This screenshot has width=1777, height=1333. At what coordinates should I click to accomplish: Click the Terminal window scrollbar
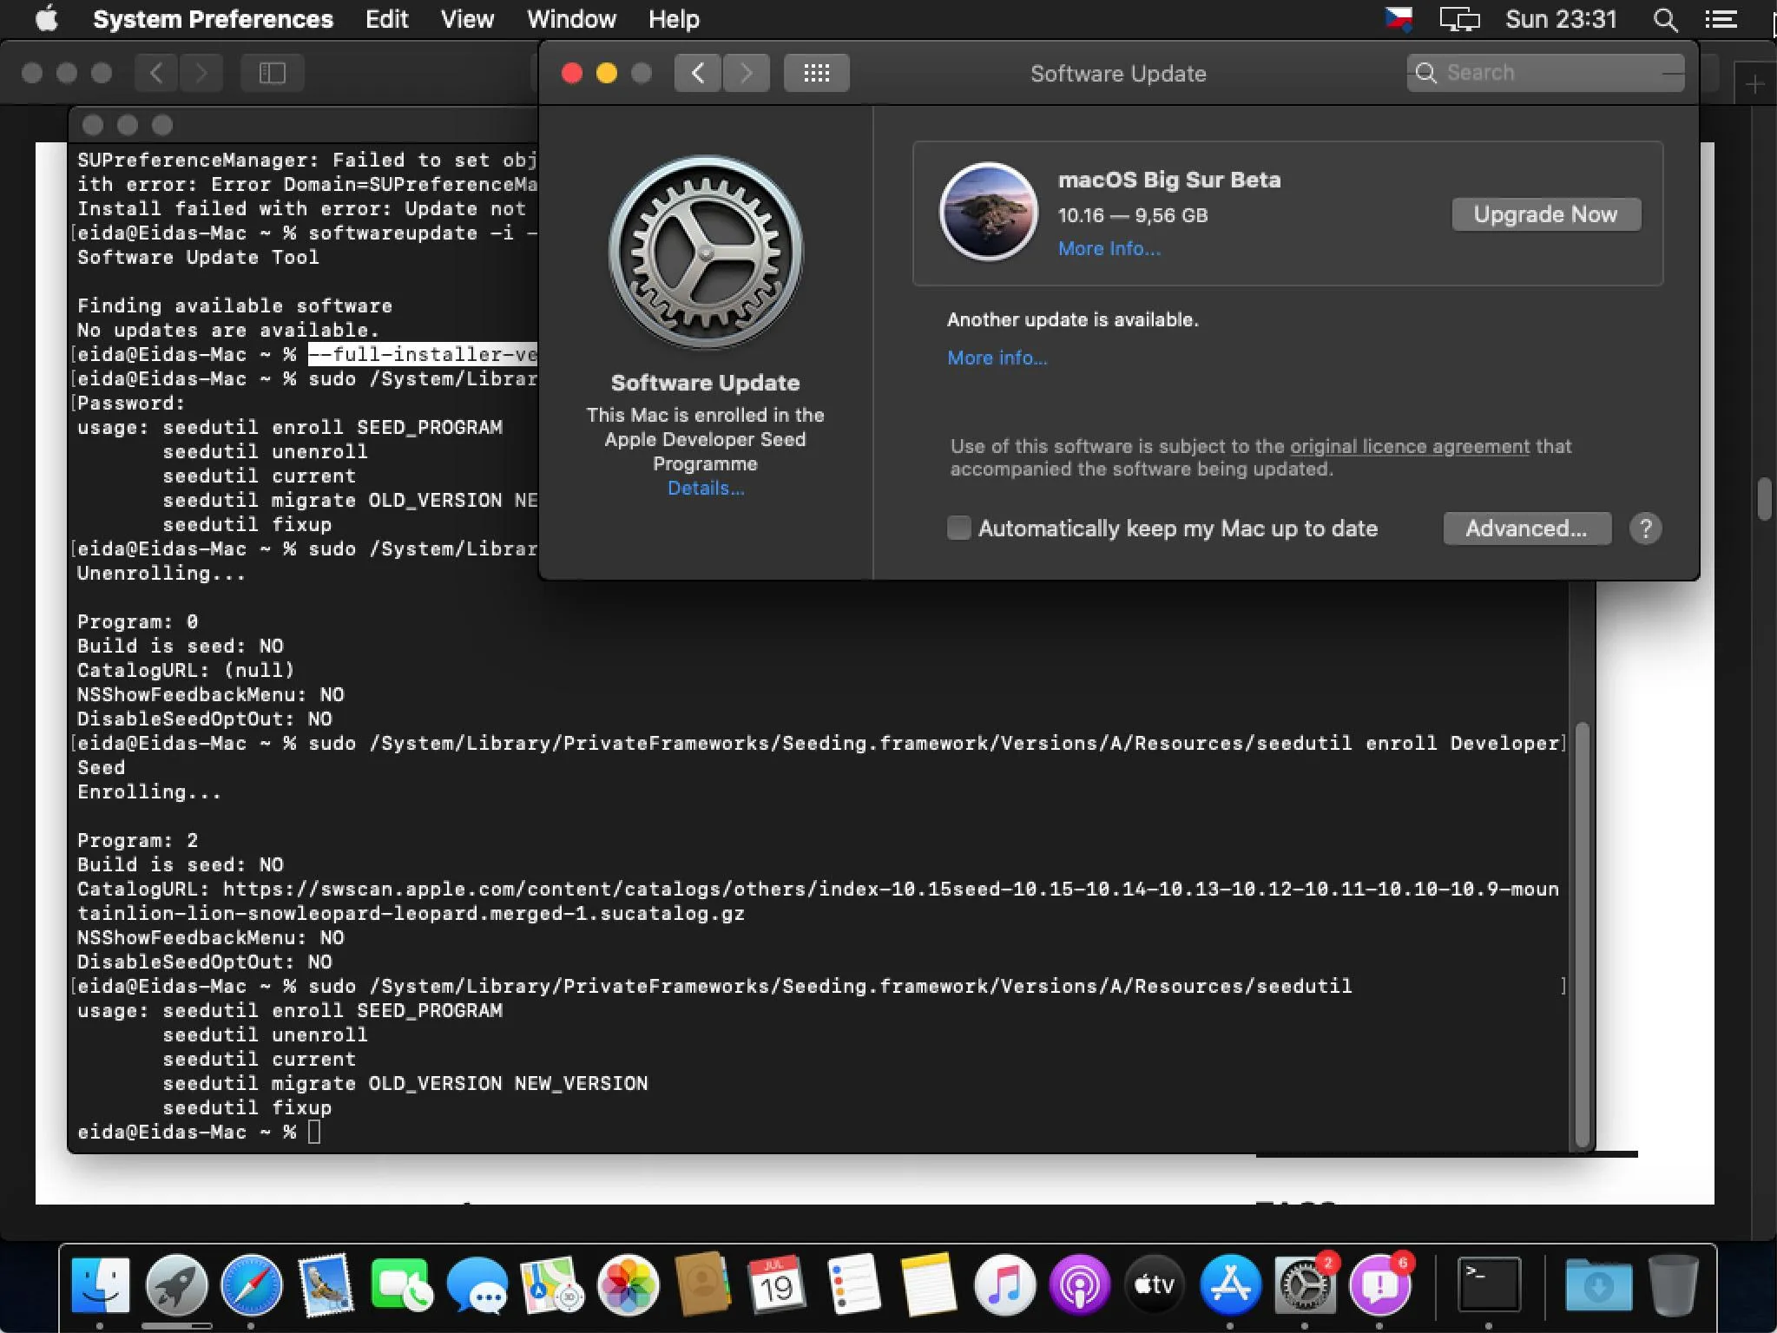tap(1582, 933)
